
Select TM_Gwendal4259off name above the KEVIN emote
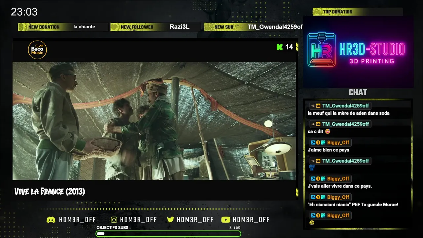click(346, 161)
